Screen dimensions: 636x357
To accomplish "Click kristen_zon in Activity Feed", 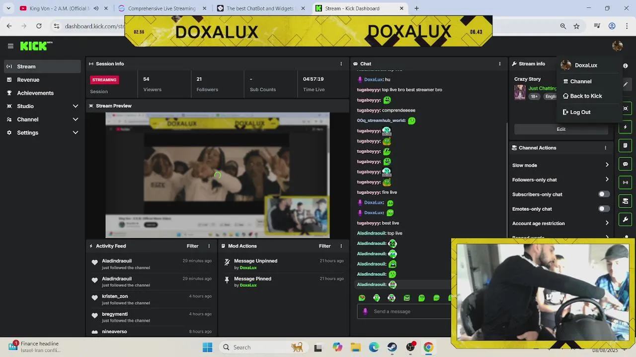I will click(x=115, y=297).
